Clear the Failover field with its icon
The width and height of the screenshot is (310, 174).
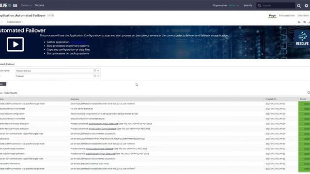coord(95,76)
